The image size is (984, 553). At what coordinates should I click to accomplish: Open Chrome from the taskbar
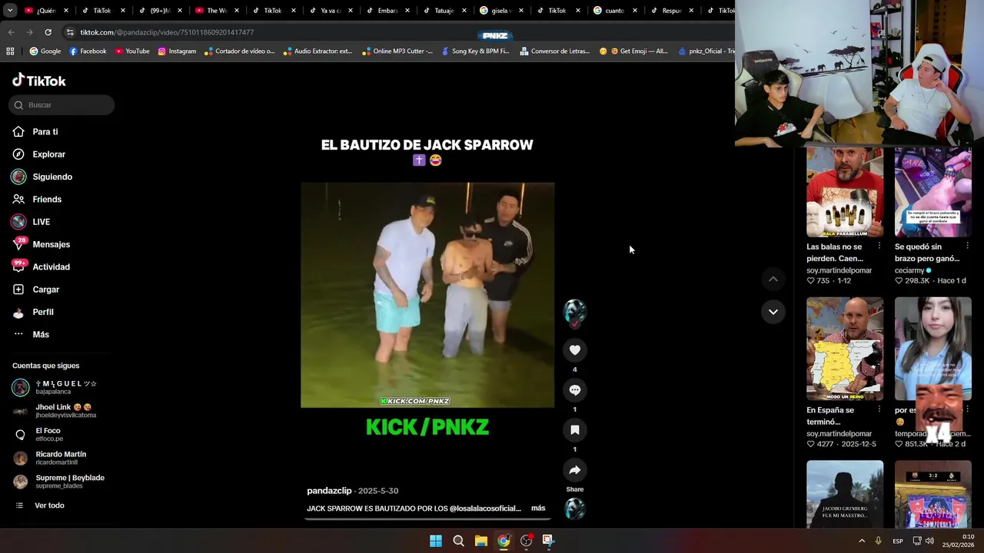point(503,541)
